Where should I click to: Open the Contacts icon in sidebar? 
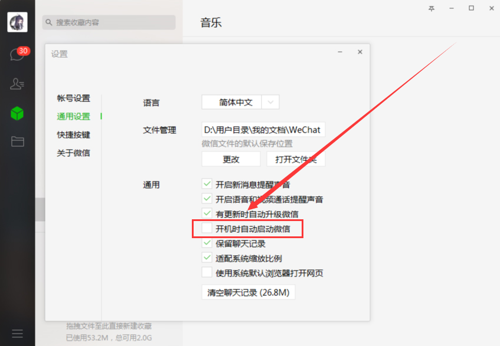coord(18,84)
